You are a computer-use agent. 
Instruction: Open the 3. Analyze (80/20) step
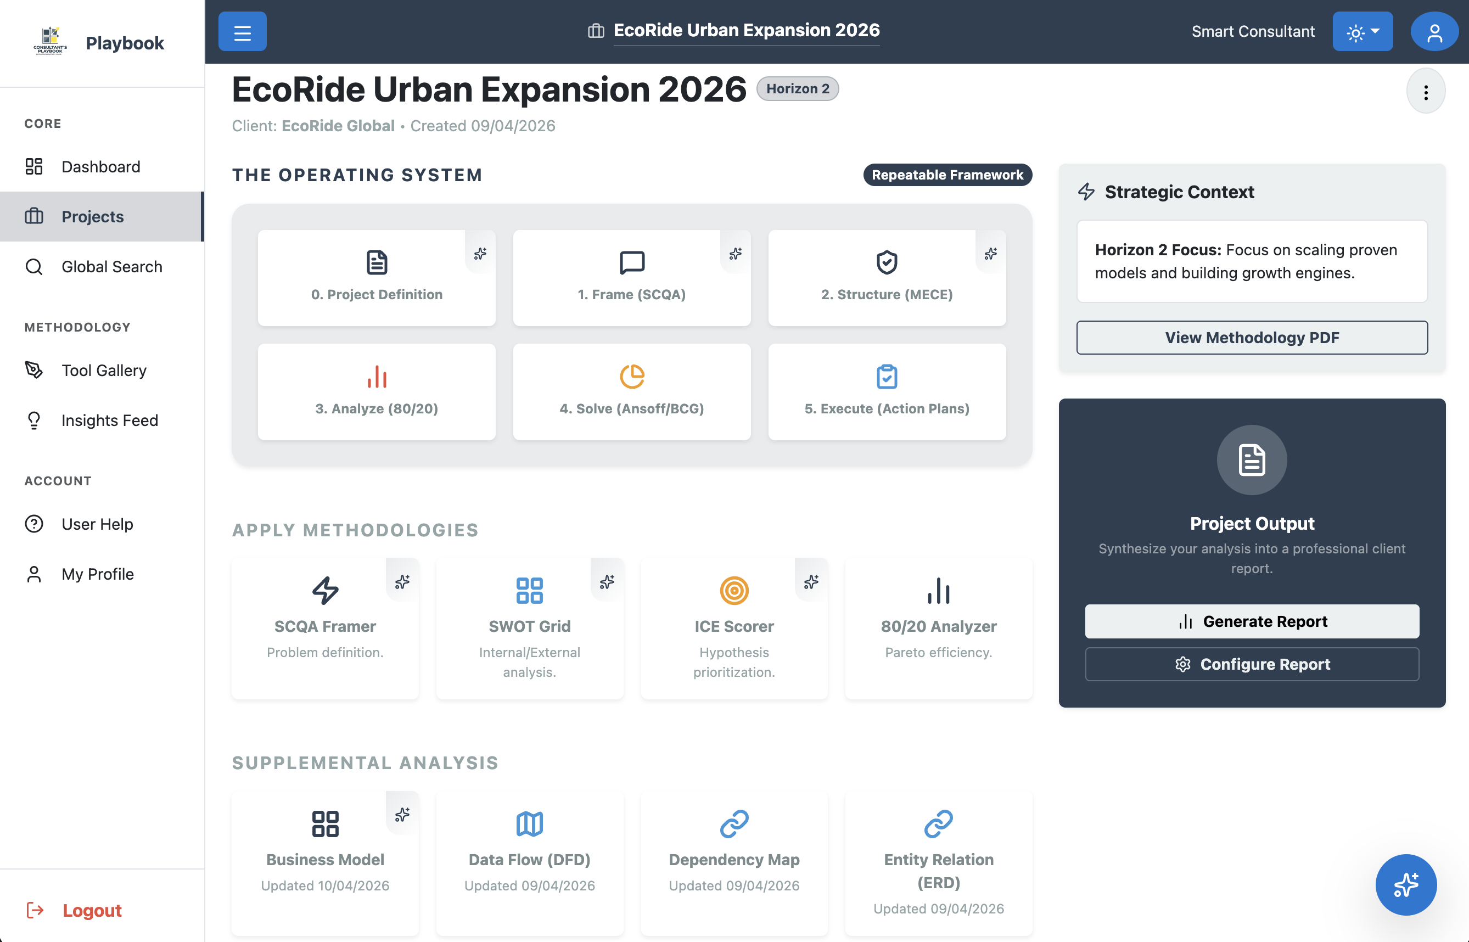coord(377,391)
